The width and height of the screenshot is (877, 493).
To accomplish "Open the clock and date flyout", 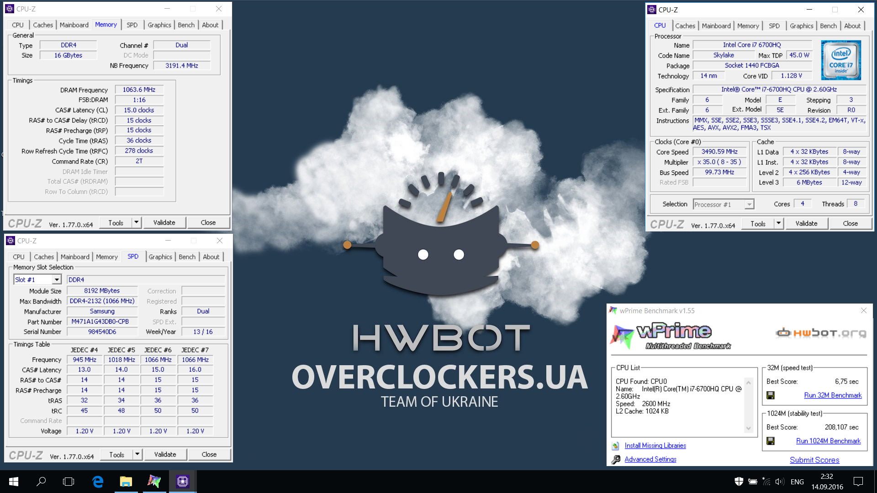I will [x=827, y=482].
